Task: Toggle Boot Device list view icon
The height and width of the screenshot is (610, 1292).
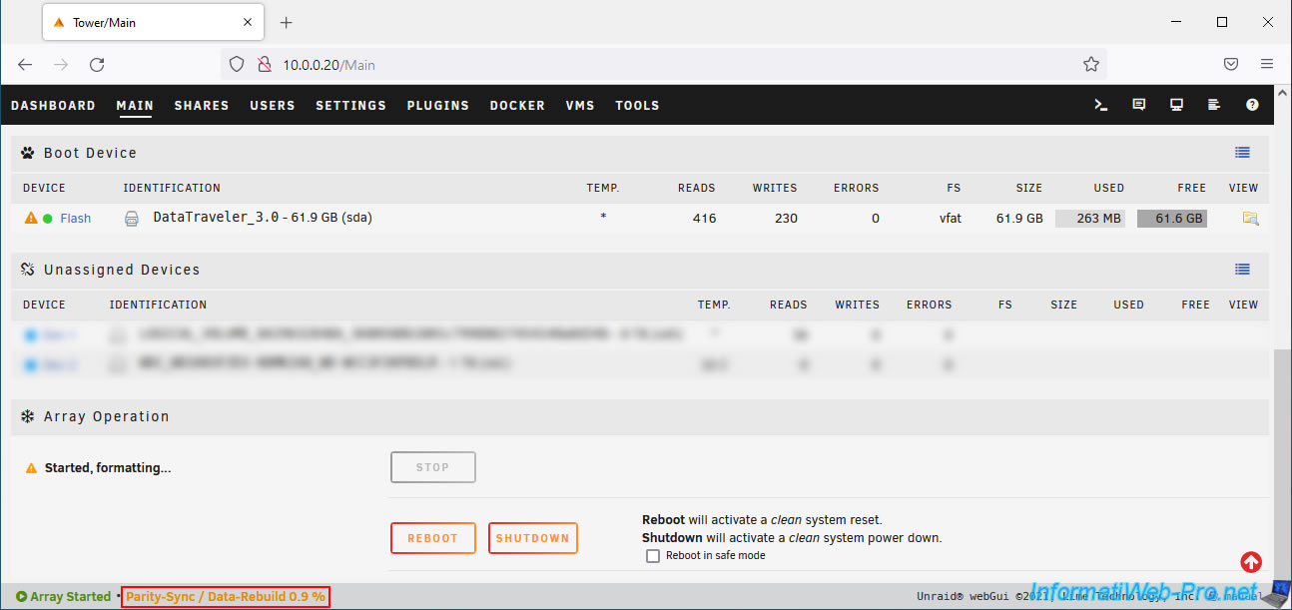Action: tap(1242, 153)
